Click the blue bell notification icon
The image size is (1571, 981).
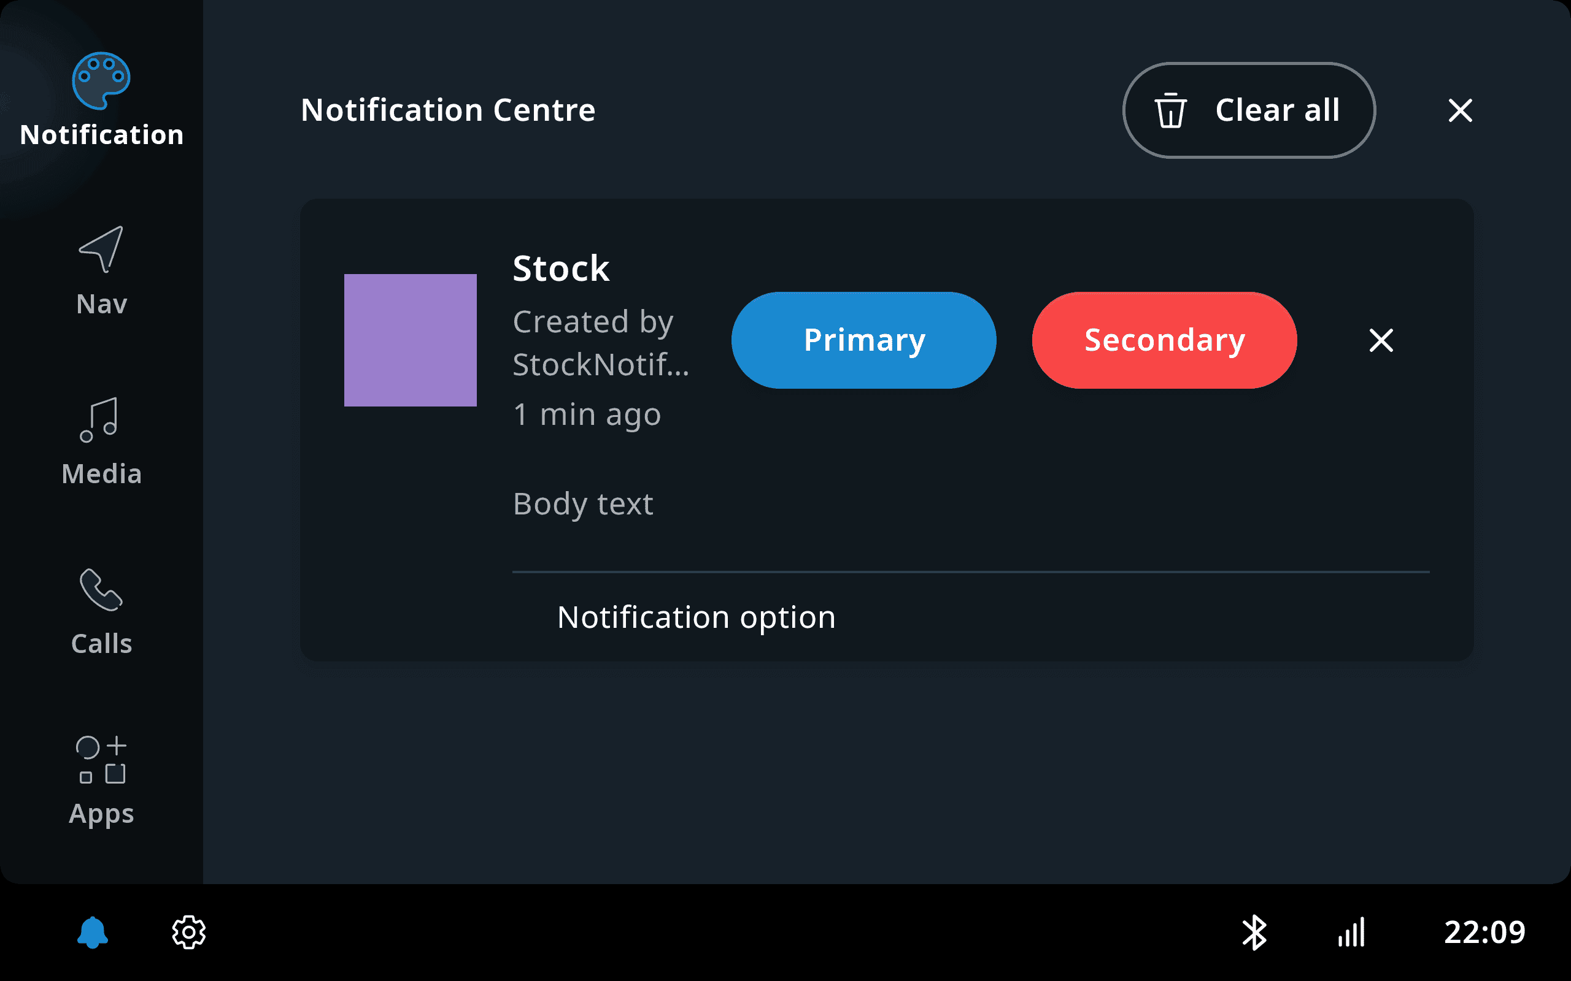tap(93, 933)
